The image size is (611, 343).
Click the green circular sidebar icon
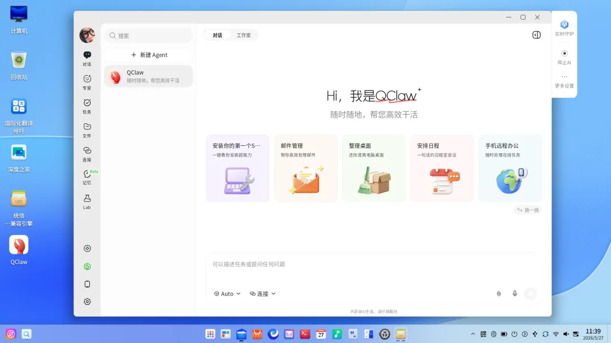tap(87, 266)
